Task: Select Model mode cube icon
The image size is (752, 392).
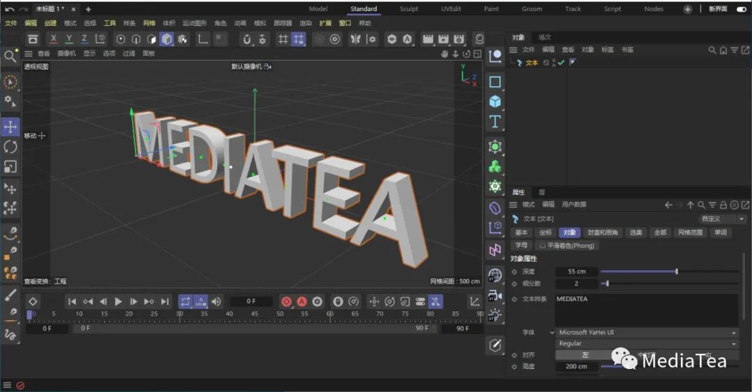Action: (166, 39)
